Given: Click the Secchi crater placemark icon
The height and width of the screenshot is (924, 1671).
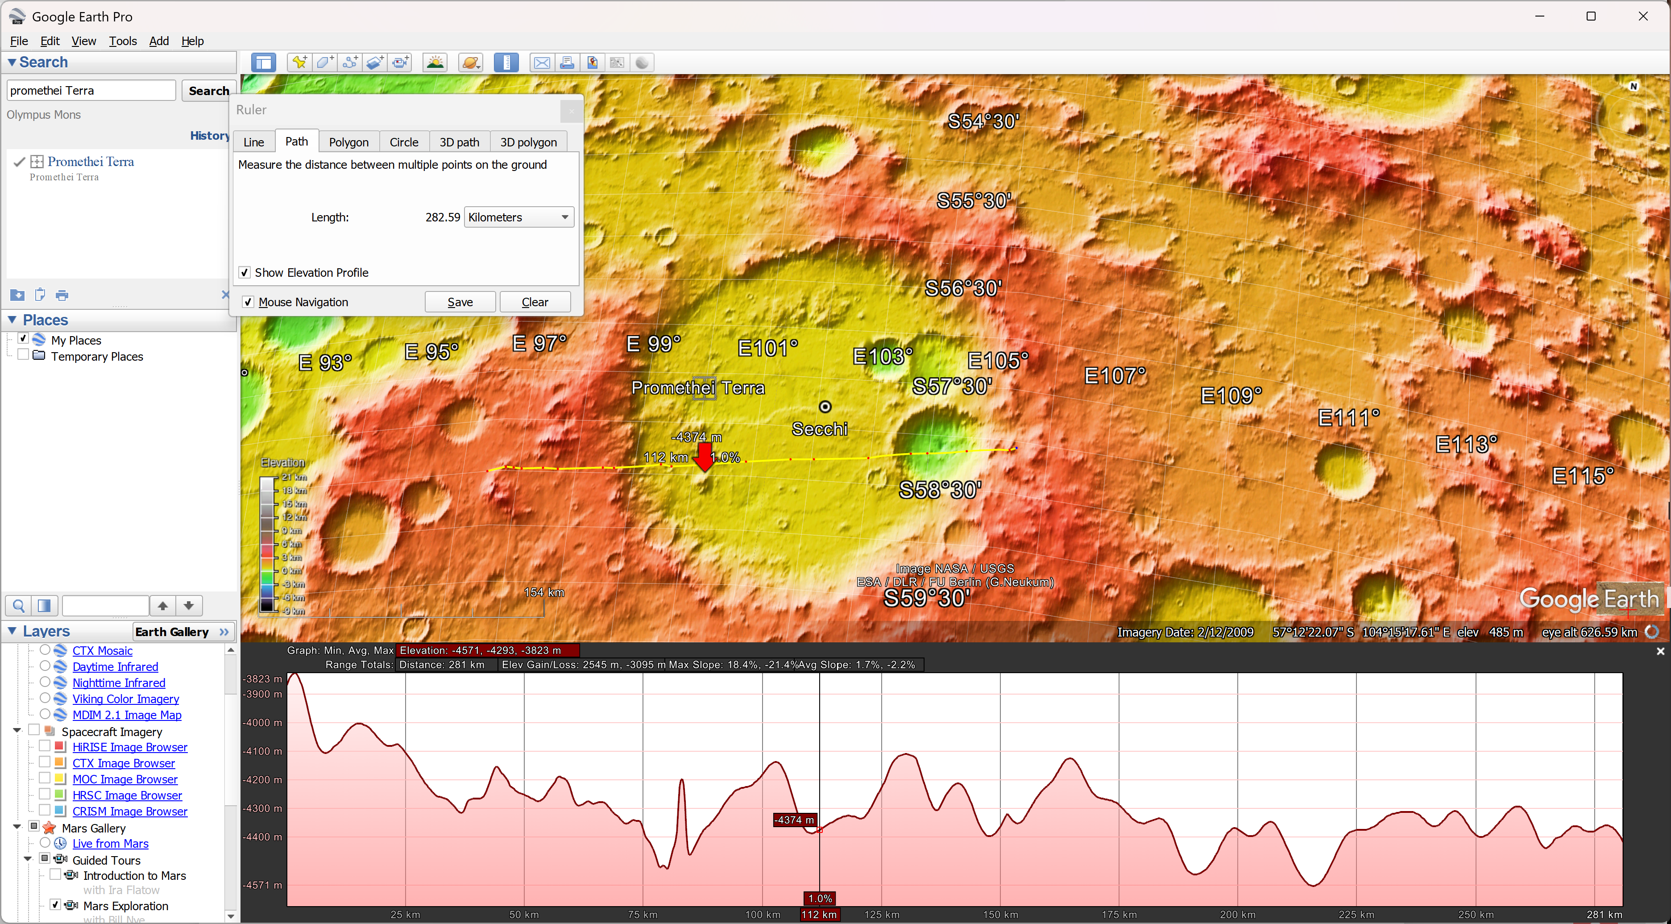Looking at the screenshot, I should (825, 407).
